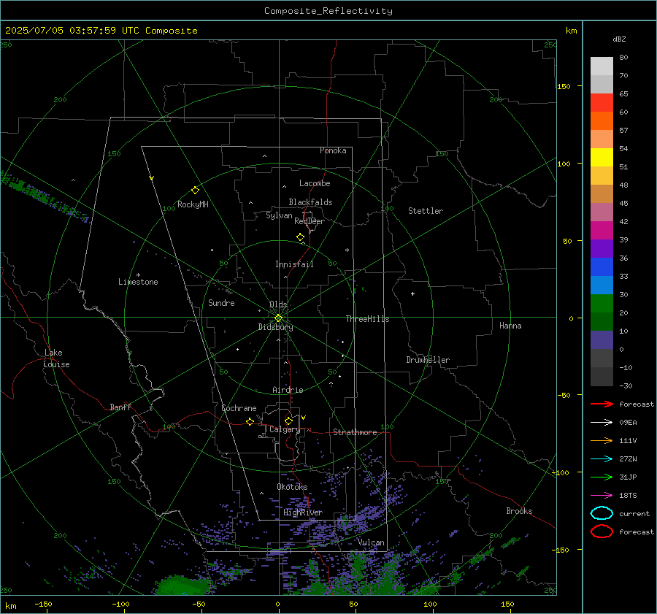Screen dimensions: 657x614
Task: Click the Innisfail city label
Action: (x=294, y=264)
